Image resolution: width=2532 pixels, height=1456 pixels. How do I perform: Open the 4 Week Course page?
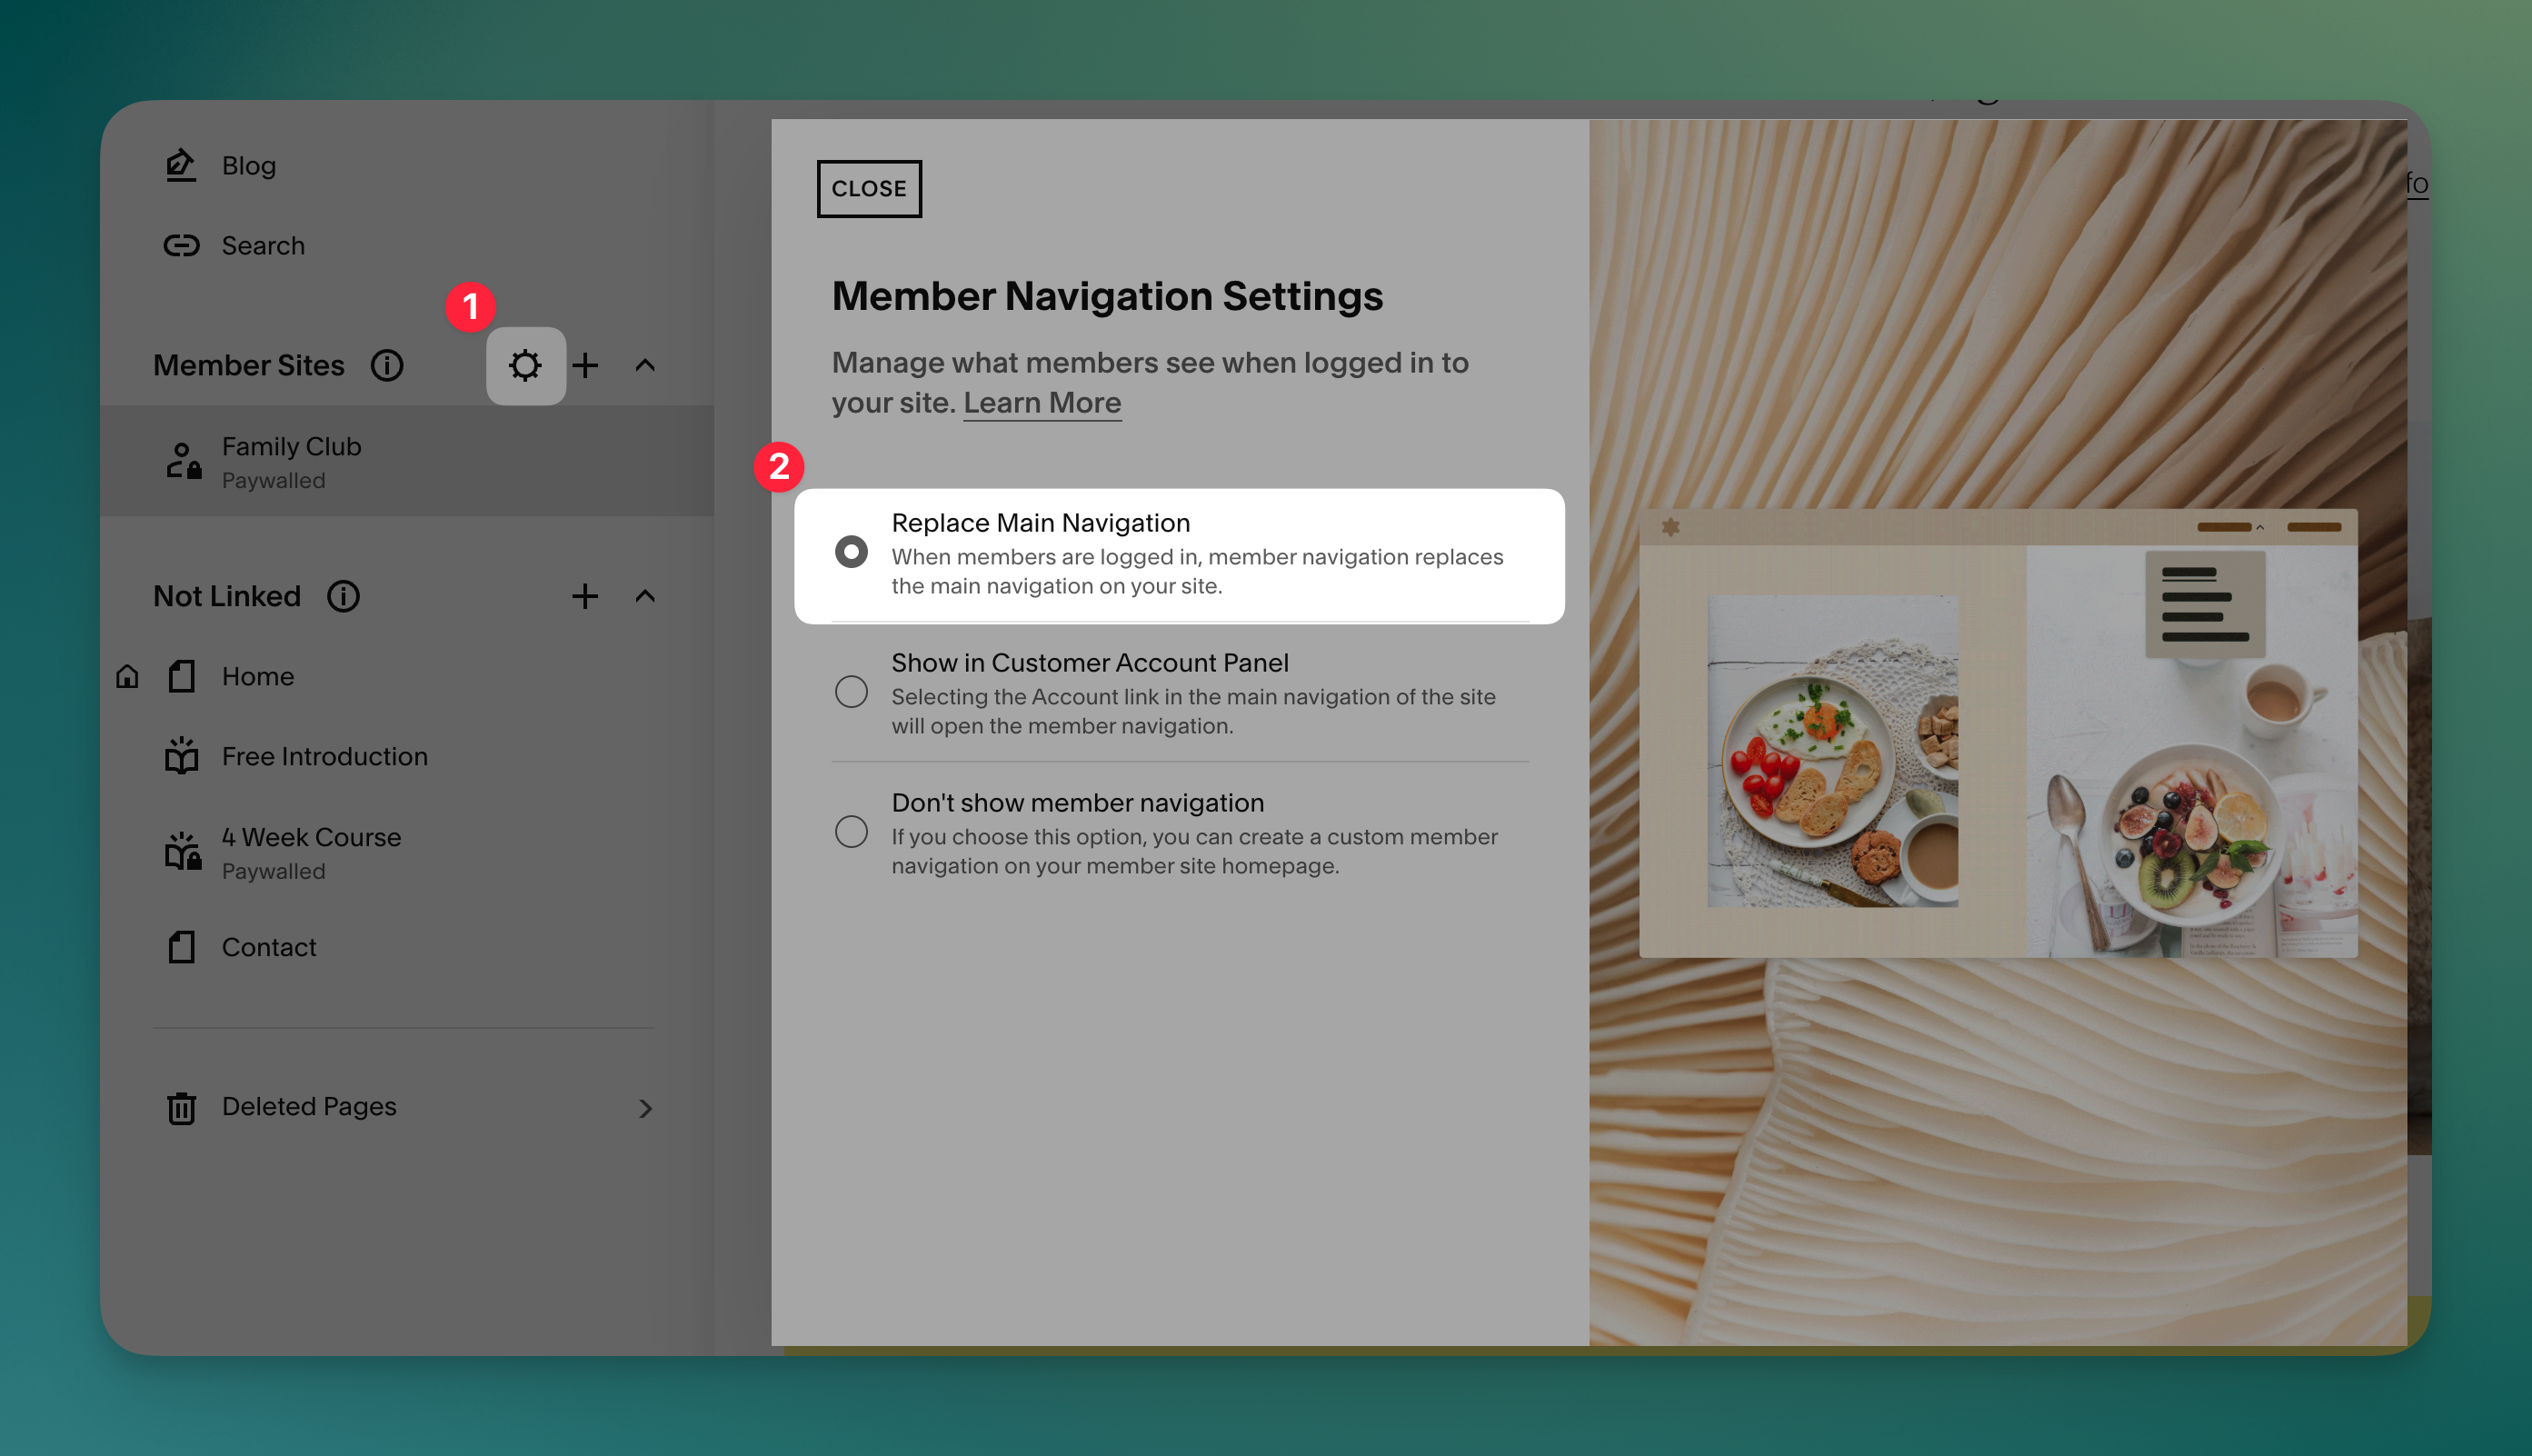click(x=311, y=837)
